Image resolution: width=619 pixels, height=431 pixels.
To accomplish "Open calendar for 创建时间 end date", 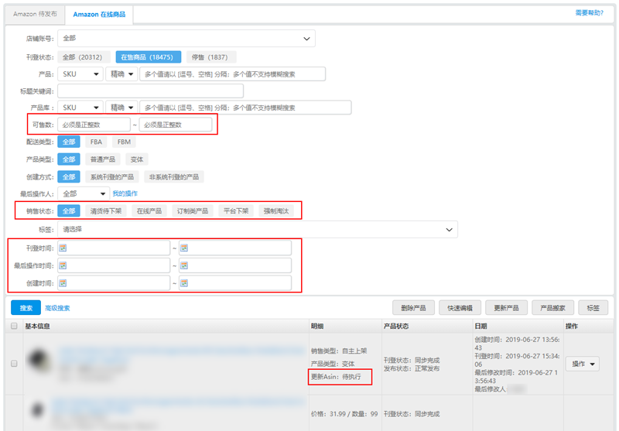I will (185, 283).
